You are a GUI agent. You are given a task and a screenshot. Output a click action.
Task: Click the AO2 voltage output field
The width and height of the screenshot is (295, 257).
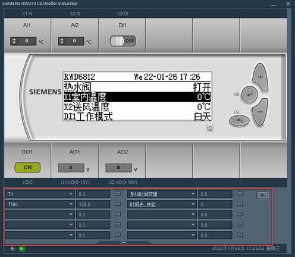point(118,168)
